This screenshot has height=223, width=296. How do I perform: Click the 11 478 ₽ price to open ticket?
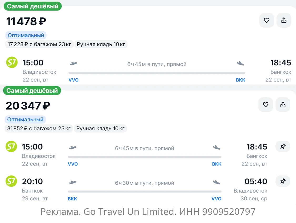click(x=26, y=21)
